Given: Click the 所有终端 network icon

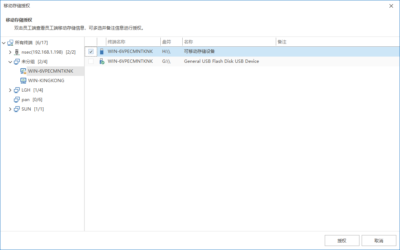Looking at the screenshot, I should (x=10, y=43).
